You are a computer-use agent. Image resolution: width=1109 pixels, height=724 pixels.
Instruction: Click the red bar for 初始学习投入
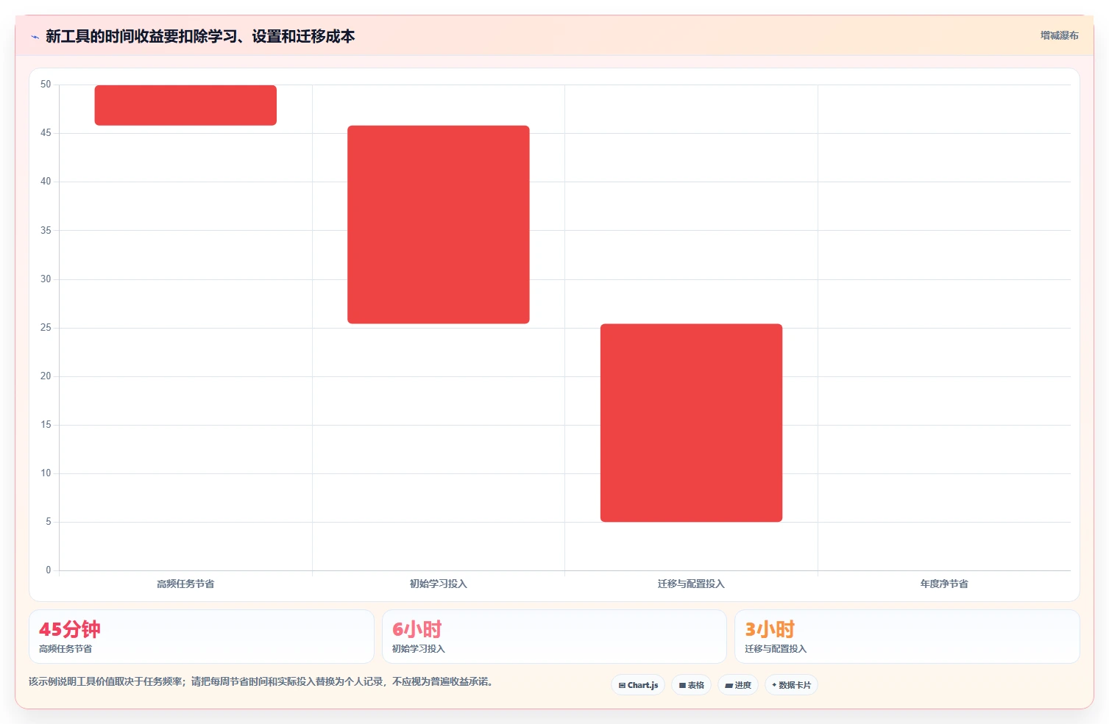pyautogui.click(x=439, y=224)
